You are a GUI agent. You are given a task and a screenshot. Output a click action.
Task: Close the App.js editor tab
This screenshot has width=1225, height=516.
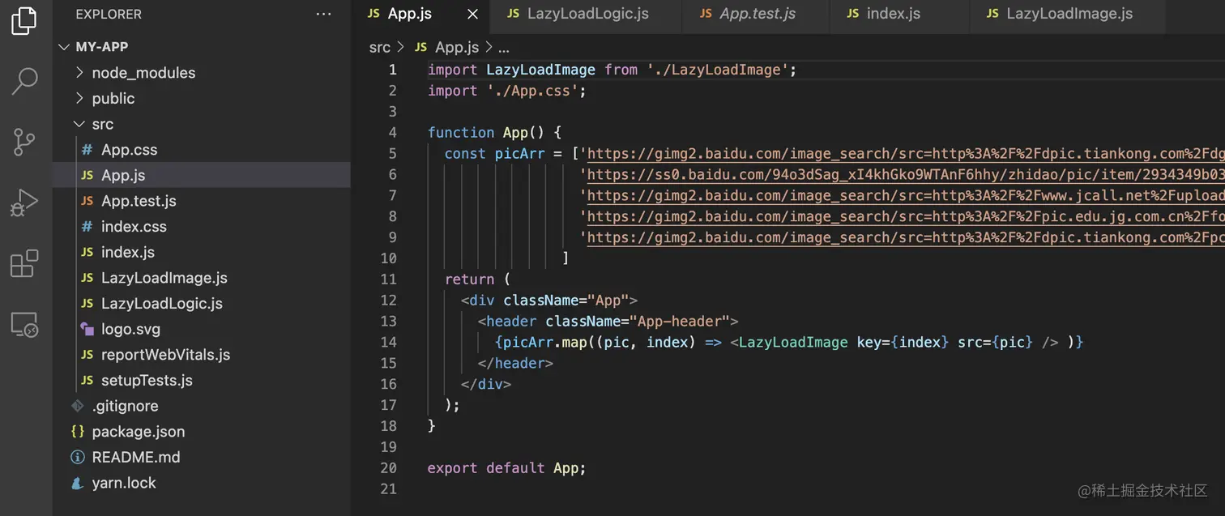click(473, 14)
